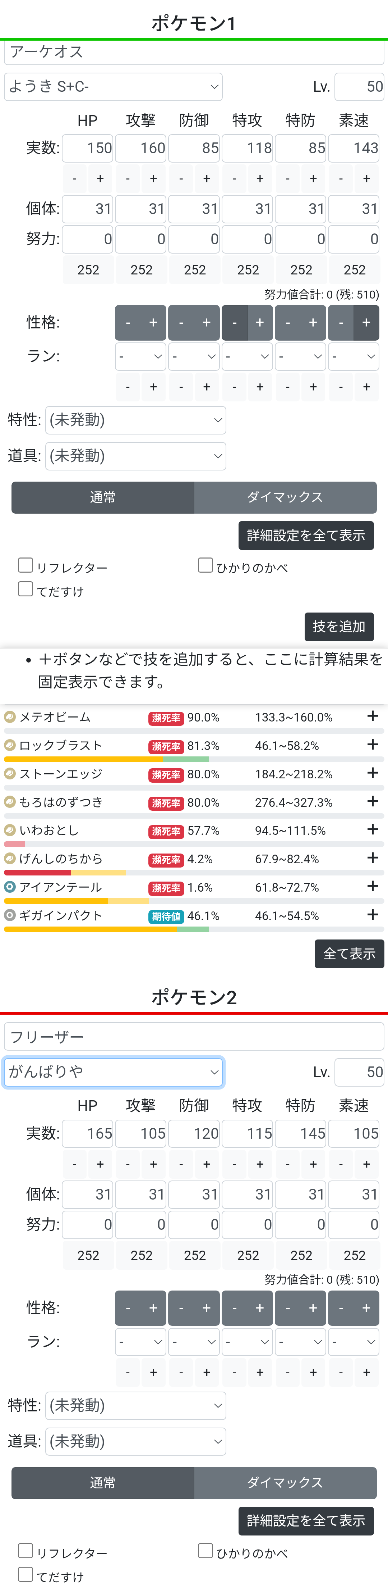Increase Pokemon 1 HP with plus stepper
The image size is (388, 1588).
tap(100, 179)
